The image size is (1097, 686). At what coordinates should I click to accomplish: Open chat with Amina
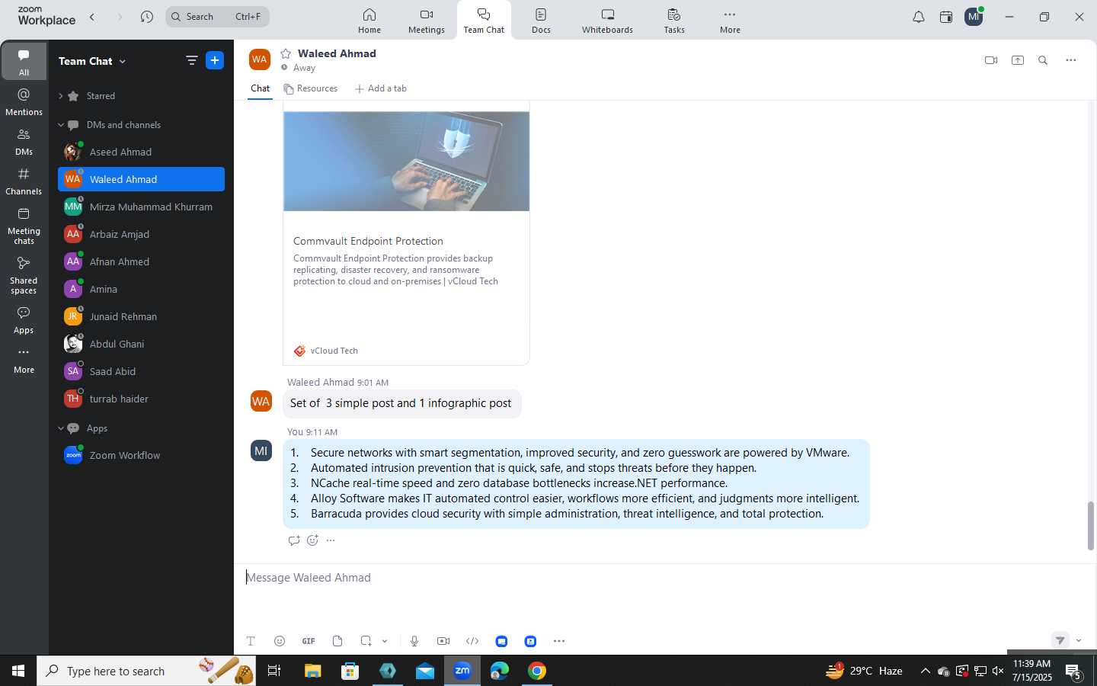click(x=141, y=289)
